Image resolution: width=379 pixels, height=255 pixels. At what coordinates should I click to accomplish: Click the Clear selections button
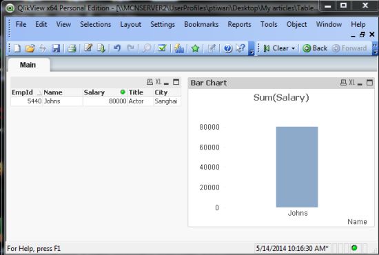pos(276,48)
